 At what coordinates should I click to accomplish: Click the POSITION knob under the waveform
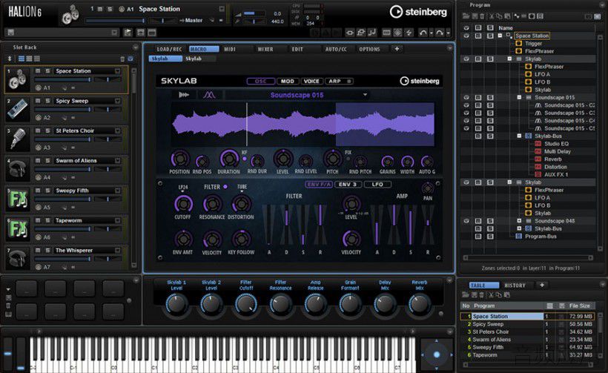[x=179, y=159]
